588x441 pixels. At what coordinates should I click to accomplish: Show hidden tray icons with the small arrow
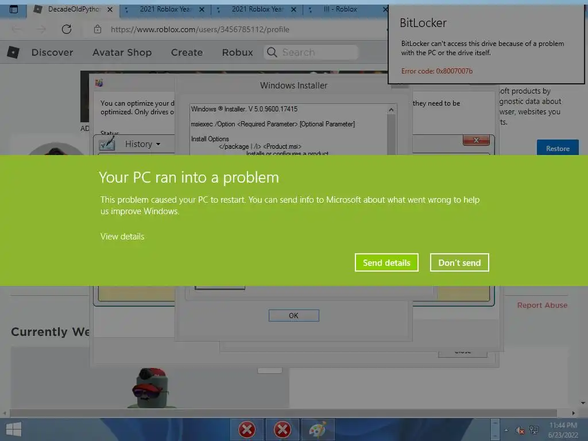[506, 430]
